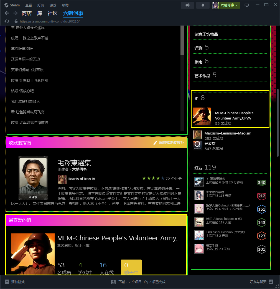Image resolution: width=280 pixels, height=289 pixels.
Task: Open the 好友 menu
Action: (x=41, y=5)
